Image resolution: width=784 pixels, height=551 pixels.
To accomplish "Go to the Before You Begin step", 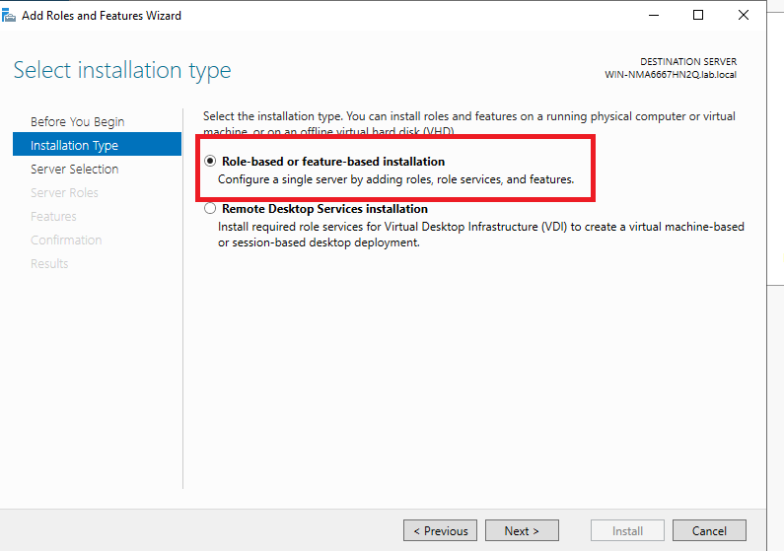I will [77, 121].
